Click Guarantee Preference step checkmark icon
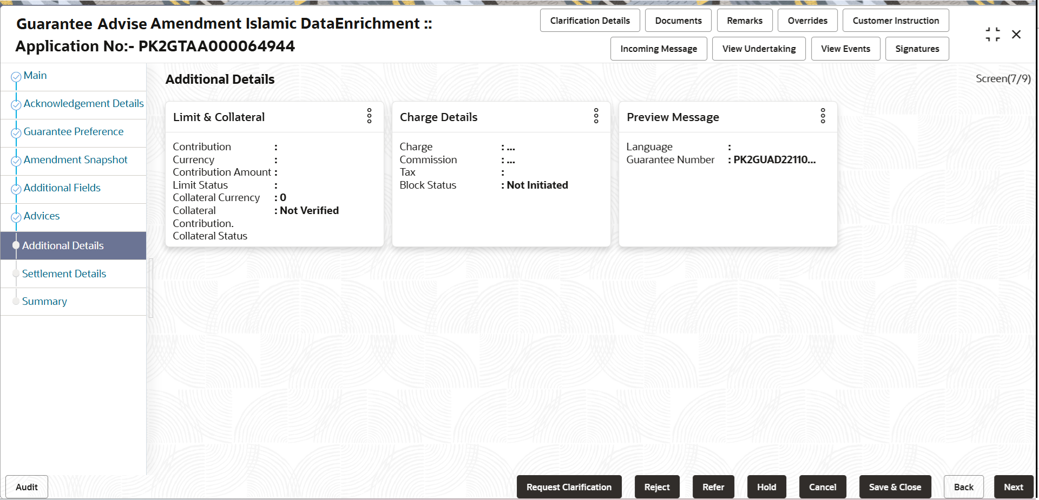 [x=16, y=133]
